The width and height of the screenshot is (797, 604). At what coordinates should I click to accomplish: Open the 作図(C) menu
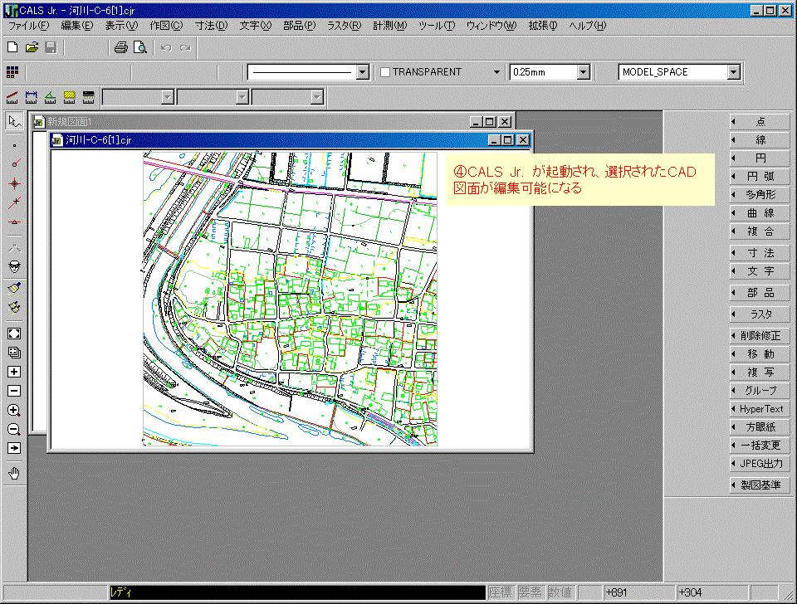[166, 26]
